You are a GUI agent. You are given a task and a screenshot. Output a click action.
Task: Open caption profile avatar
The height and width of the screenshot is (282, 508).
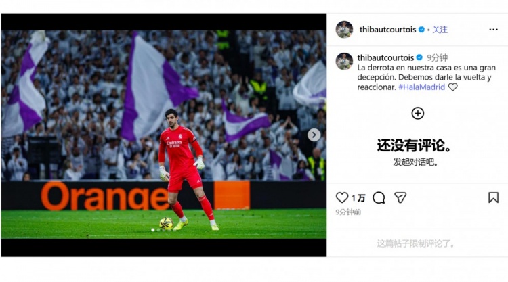pos(344,62)
